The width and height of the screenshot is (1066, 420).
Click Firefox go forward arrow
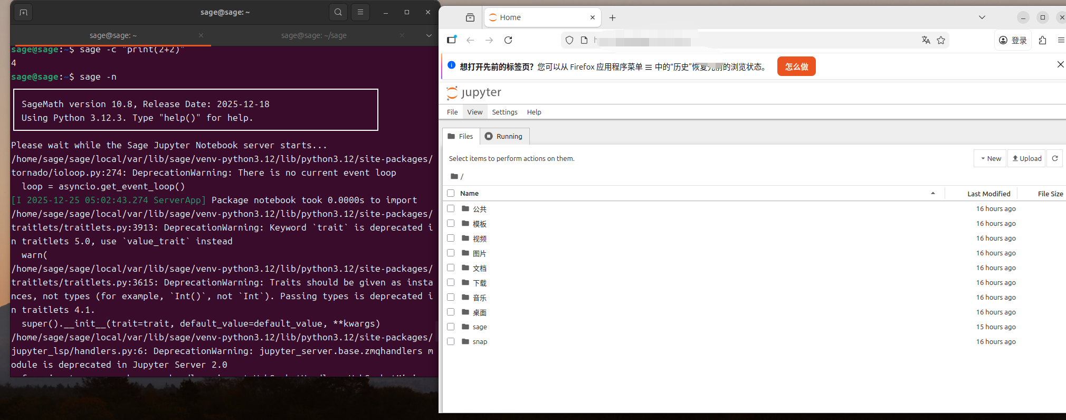pyautogui.click(x=489, y=40)
